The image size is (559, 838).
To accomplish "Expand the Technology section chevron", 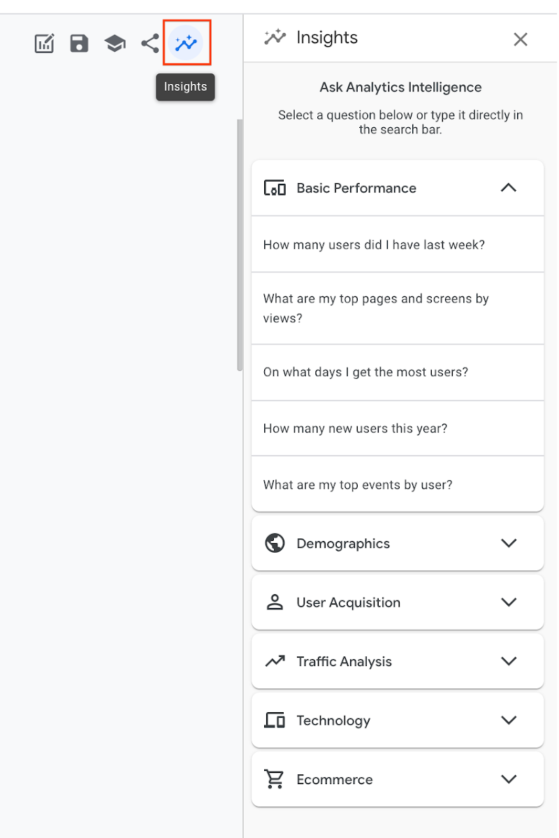I will pyautogui.click(x=509, y=720).
